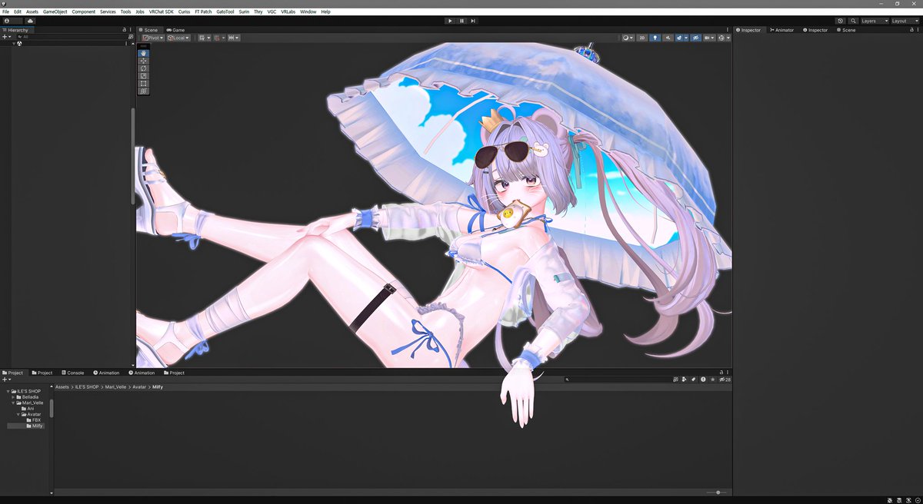Open the Hierarchy panel options menu
Screen dimensions: 923x504
(x=131, y=30)
